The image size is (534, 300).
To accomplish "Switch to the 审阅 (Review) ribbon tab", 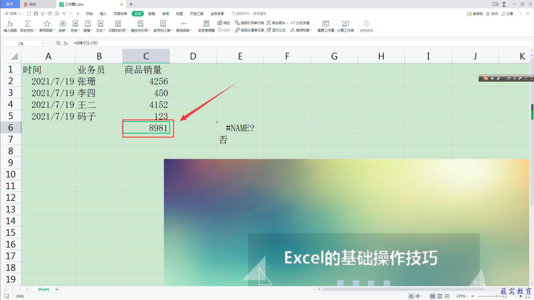I will [x=166, y=14].
